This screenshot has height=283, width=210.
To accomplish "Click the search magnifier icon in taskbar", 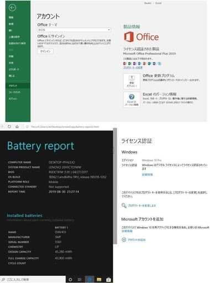I will (3, 280).
